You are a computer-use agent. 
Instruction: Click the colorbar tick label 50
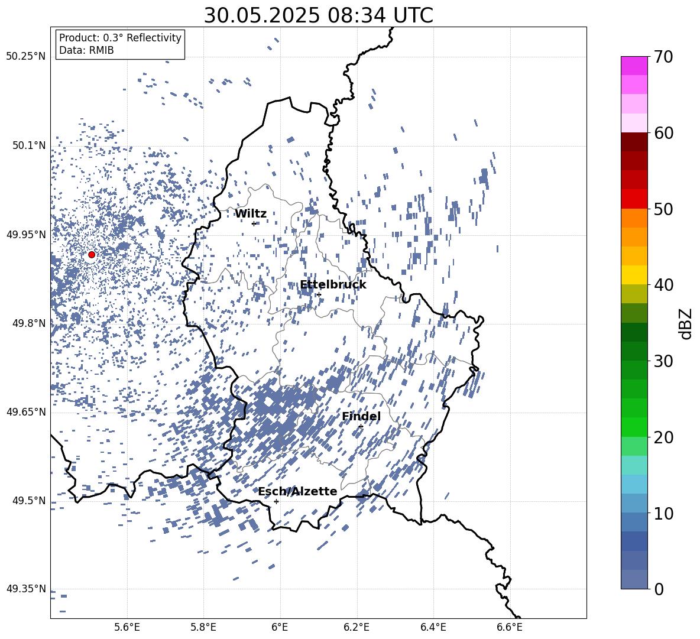[x=663, y=209]
